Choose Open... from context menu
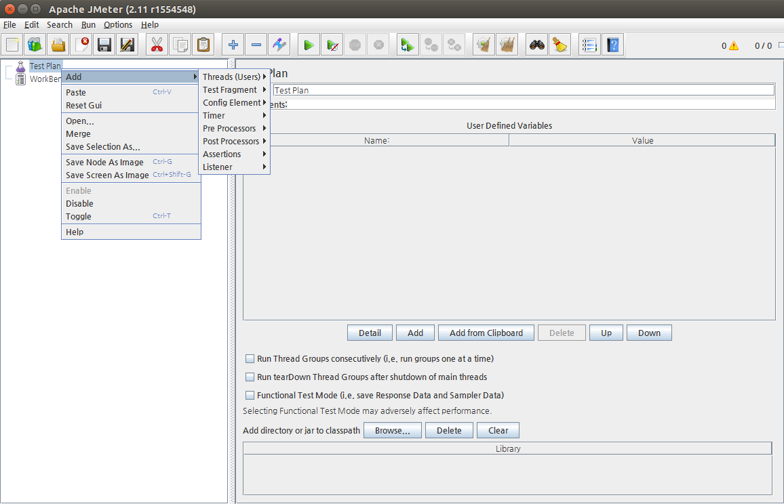Screen dimensions: 784x504 coord(130,121)
